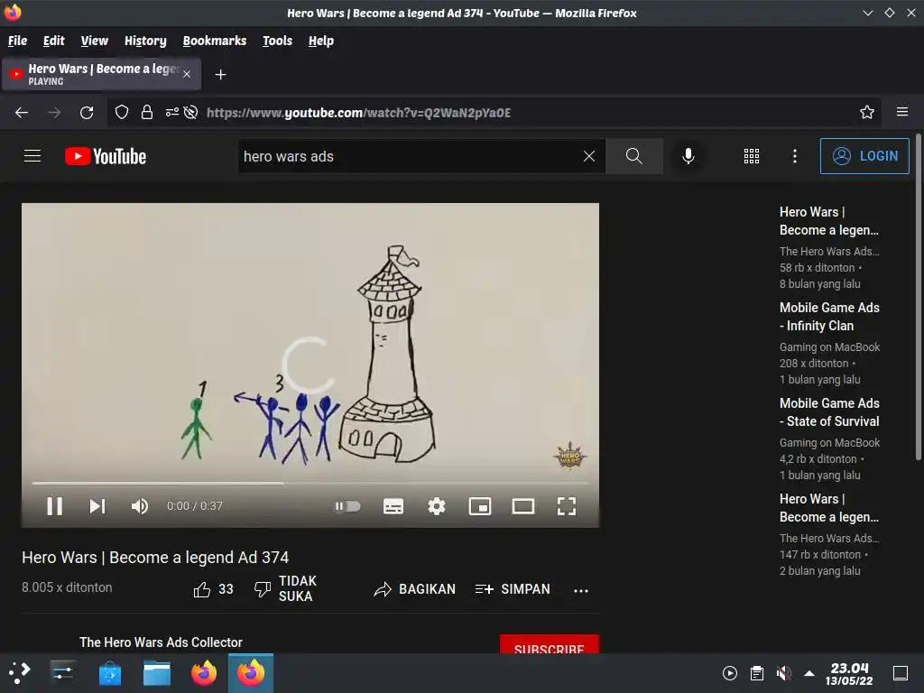Bookmark this page with star
The image size is (924, 693).
(x=866, y=112)
